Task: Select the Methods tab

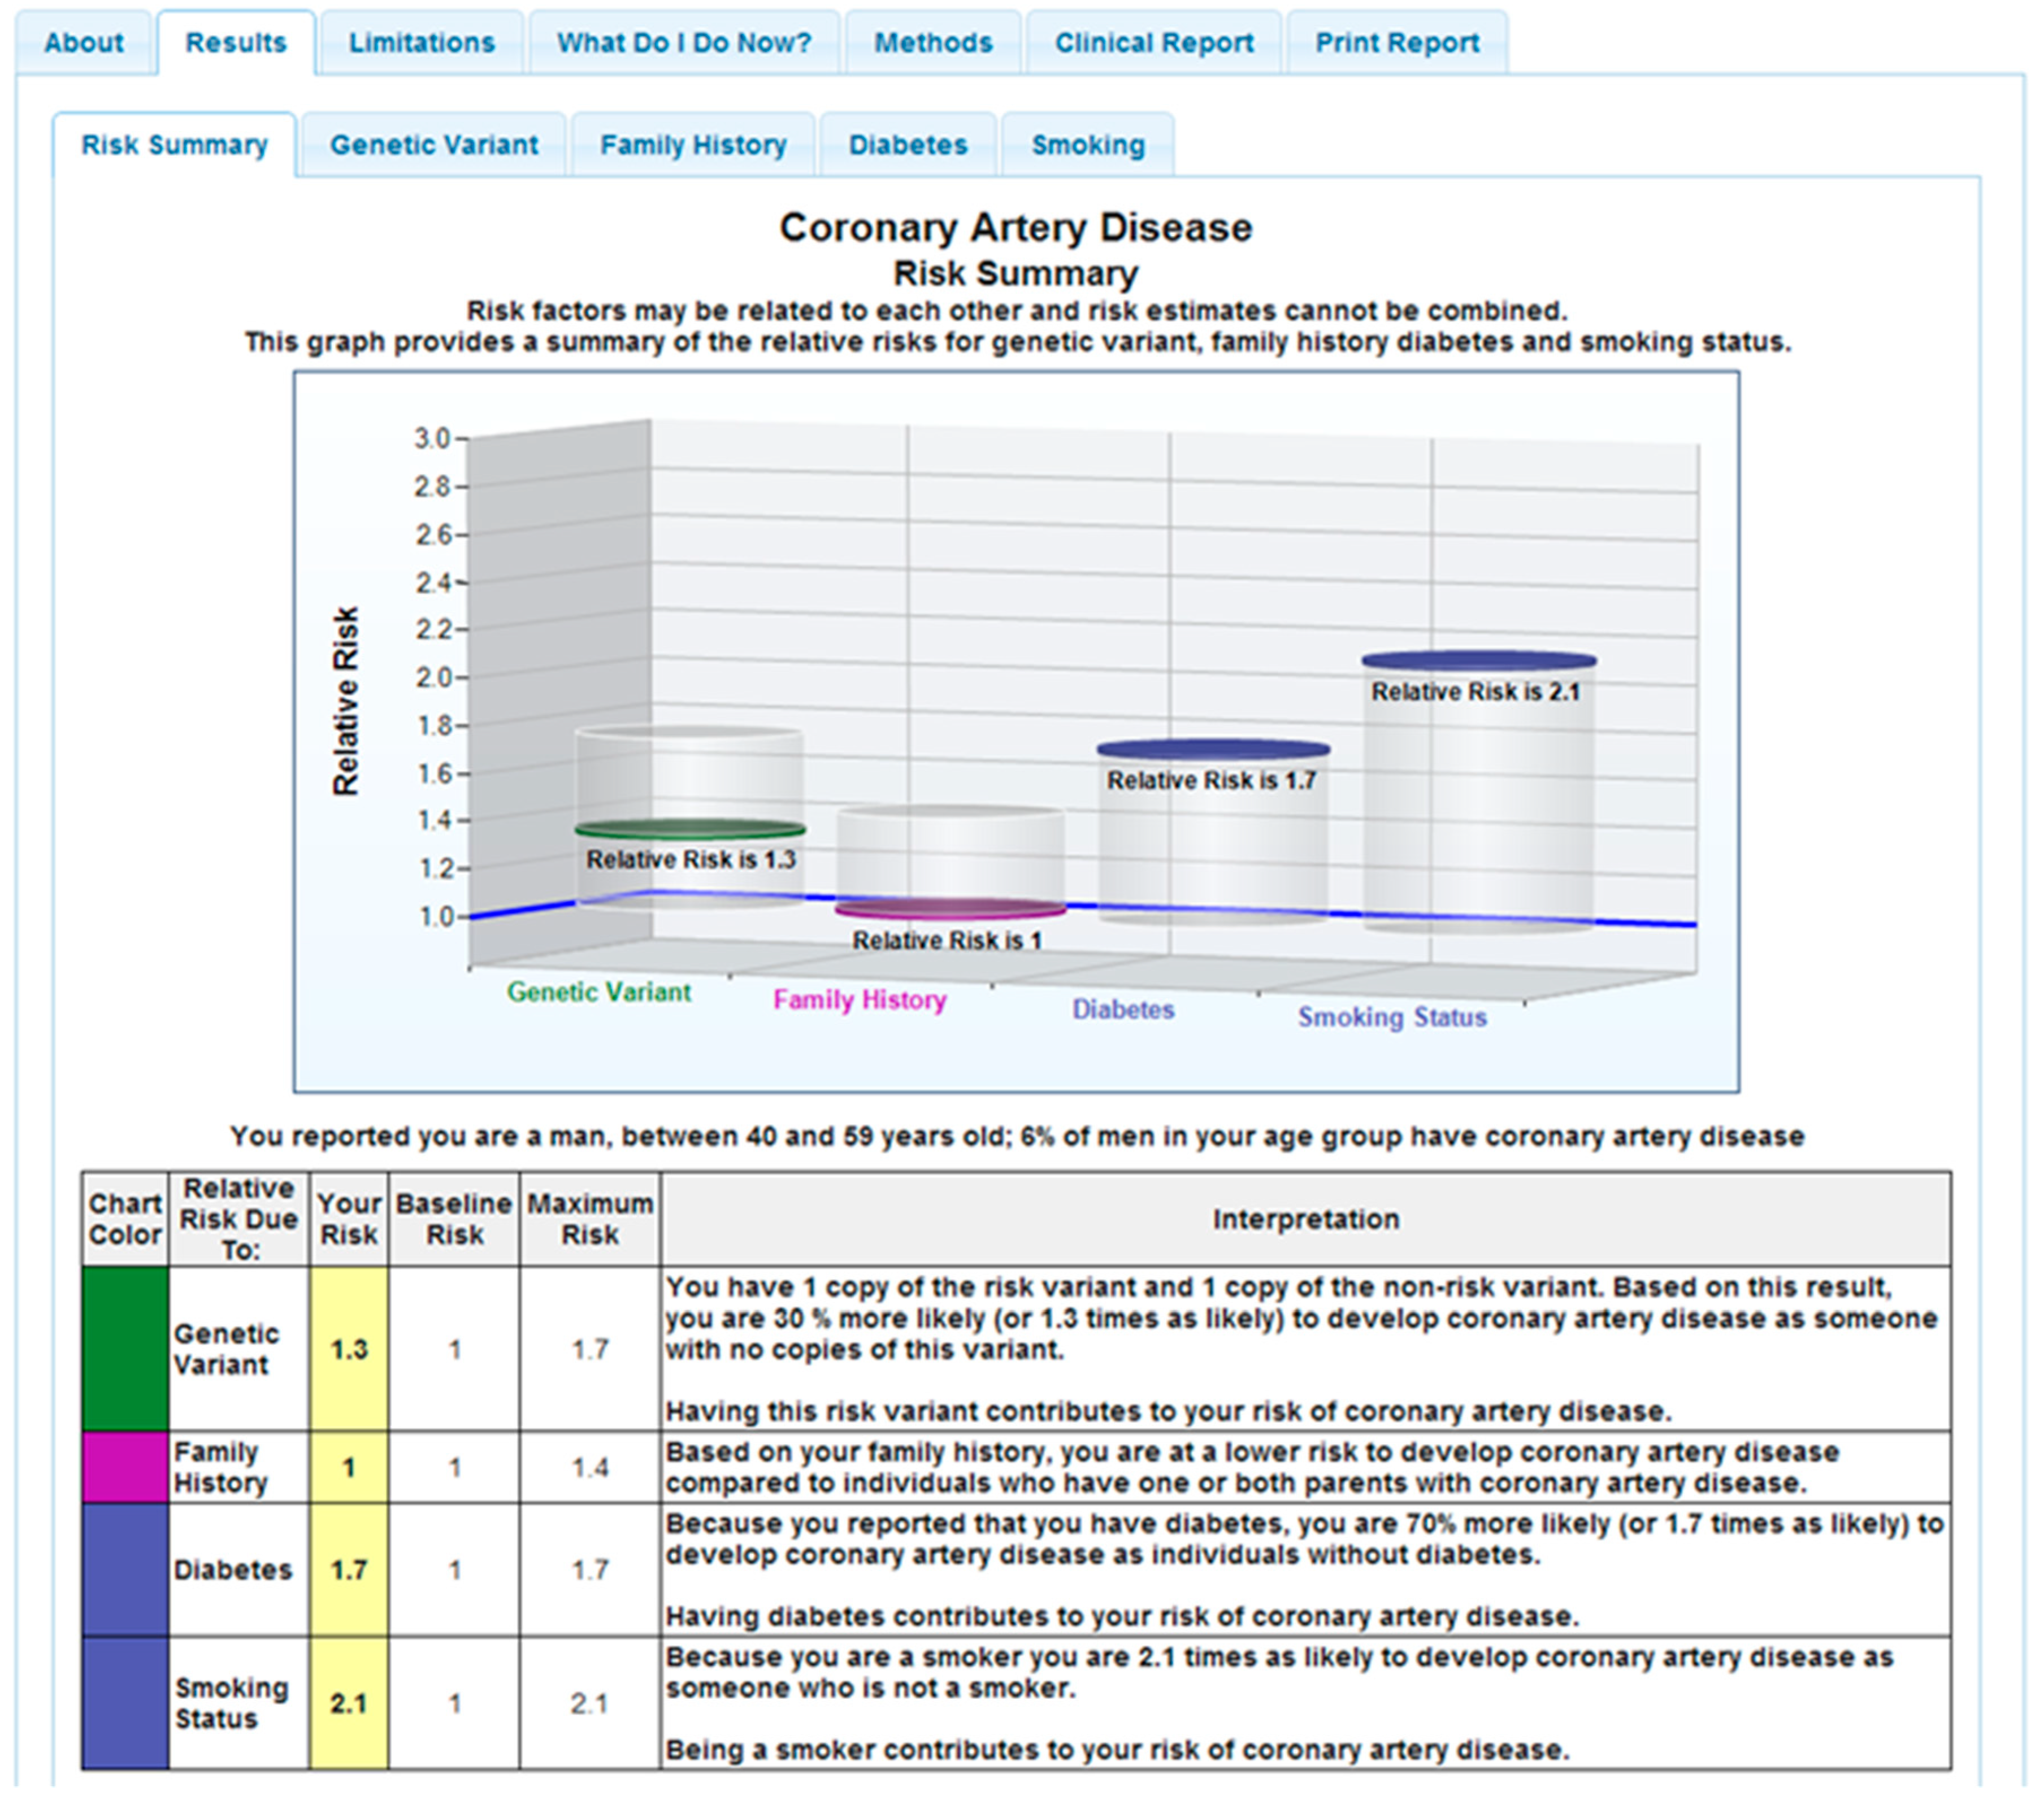Action: pyautogui.click(x=933, y=43)
